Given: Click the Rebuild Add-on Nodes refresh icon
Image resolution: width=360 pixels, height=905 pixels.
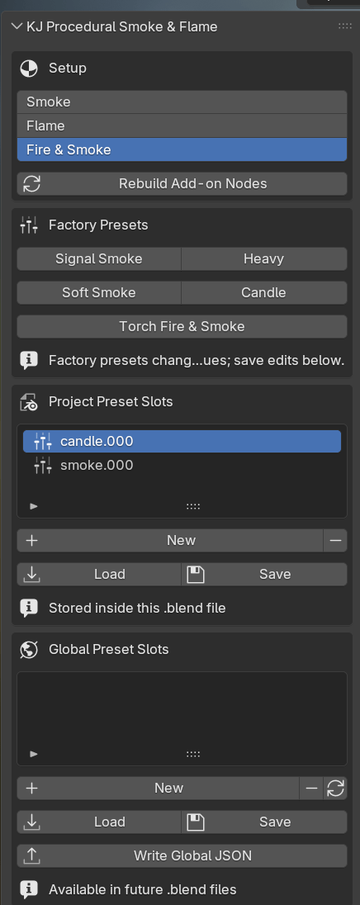Looking at the screenshot, I should tap(31, 183).
